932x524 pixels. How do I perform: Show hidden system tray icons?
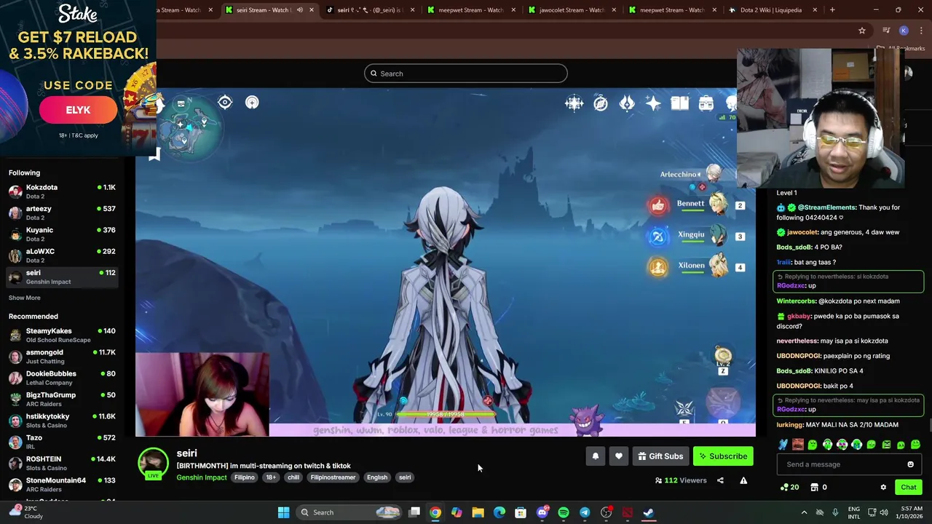(x=804, y=512)
